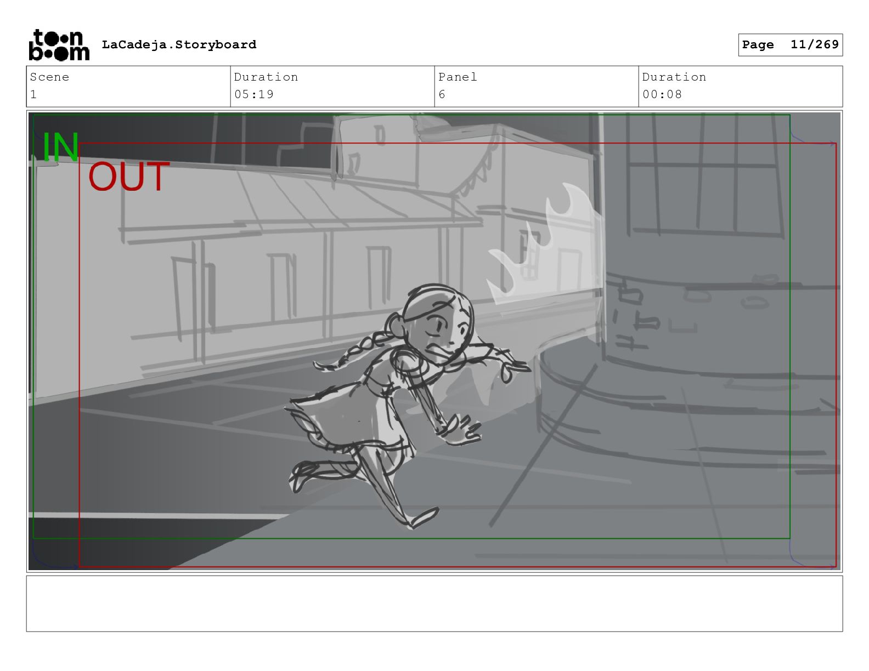Click the Panel label in header table
This screenshot has width=869, height=671.
[458, 77]
